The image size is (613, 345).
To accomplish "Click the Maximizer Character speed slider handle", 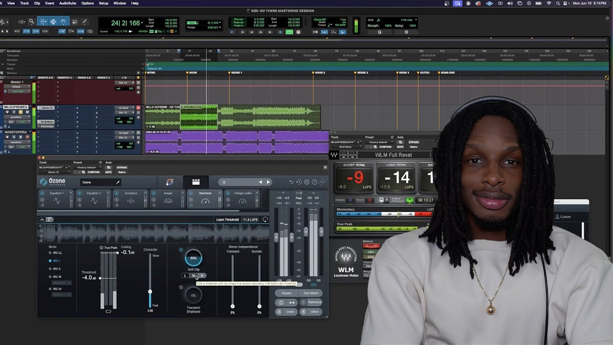I will [150, 291].
